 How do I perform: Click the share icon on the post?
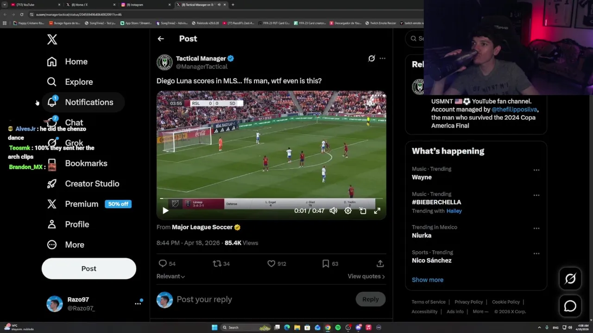(380, 264)
